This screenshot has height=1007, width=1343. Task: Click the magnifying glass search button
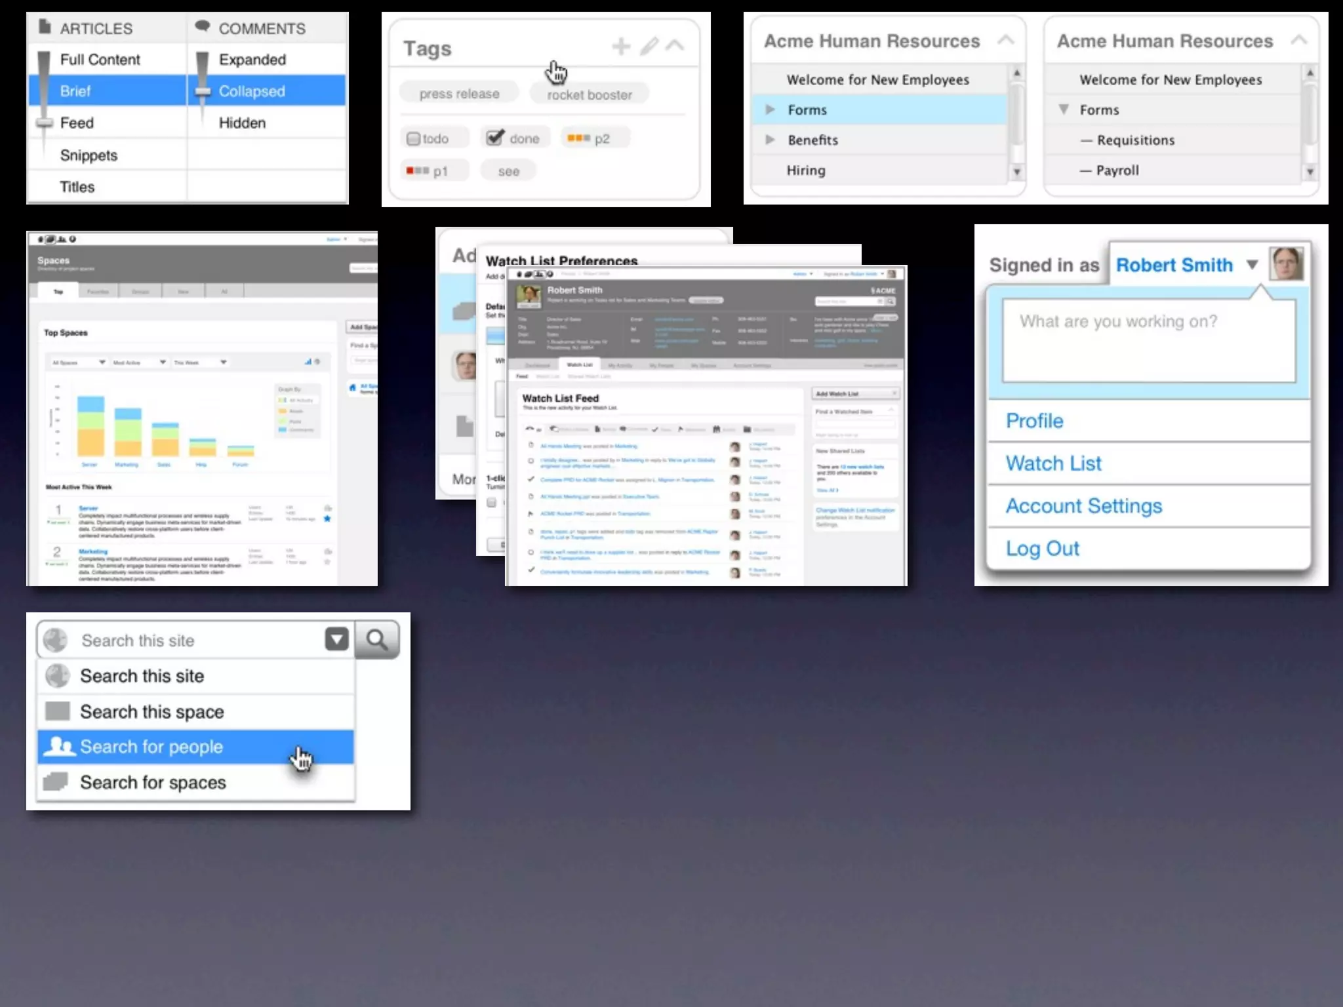pos(377,639)
